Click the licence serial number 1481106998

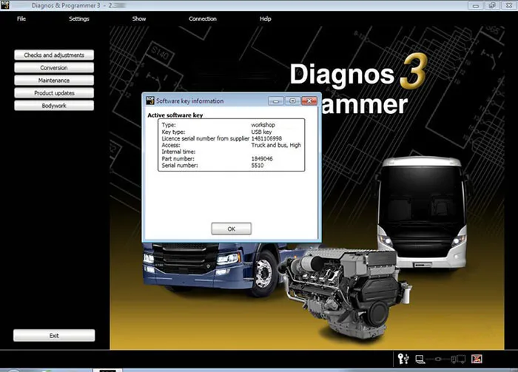266,138
